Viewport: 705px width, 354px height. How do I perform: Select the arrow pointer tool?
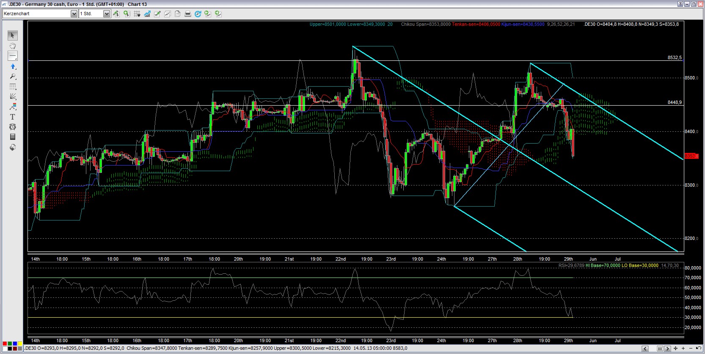coord(13,35)
